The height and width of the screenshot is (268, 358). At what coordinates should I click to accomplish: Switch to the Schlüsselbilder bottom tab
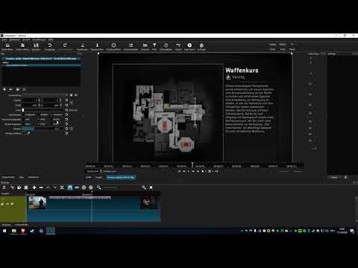pyautogui.click(x=22, y=225)
